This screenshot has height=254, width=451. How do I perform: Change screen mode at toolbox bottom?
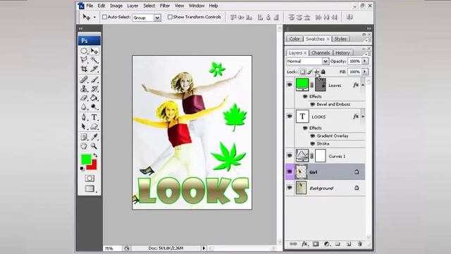[89, 188]
